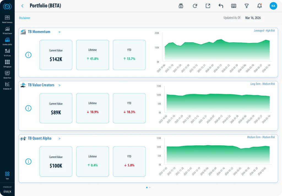282x196 pixels.
Task: Open the TB Plugboard sidebar item
Action: pyautogui.click(x=7, y=63)
